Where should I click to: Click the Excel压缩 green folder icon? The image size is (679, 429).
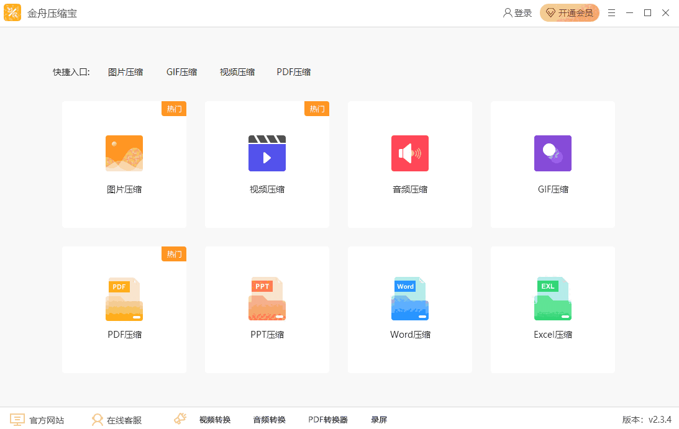553,299
